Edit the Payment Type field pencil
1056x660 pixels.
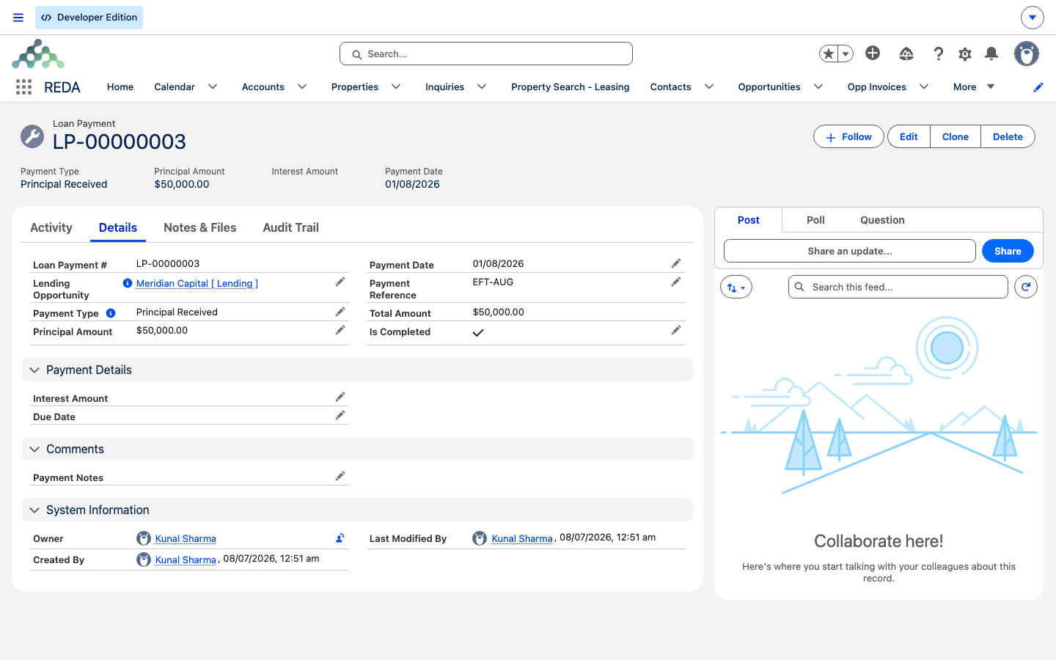coord(340,312)
